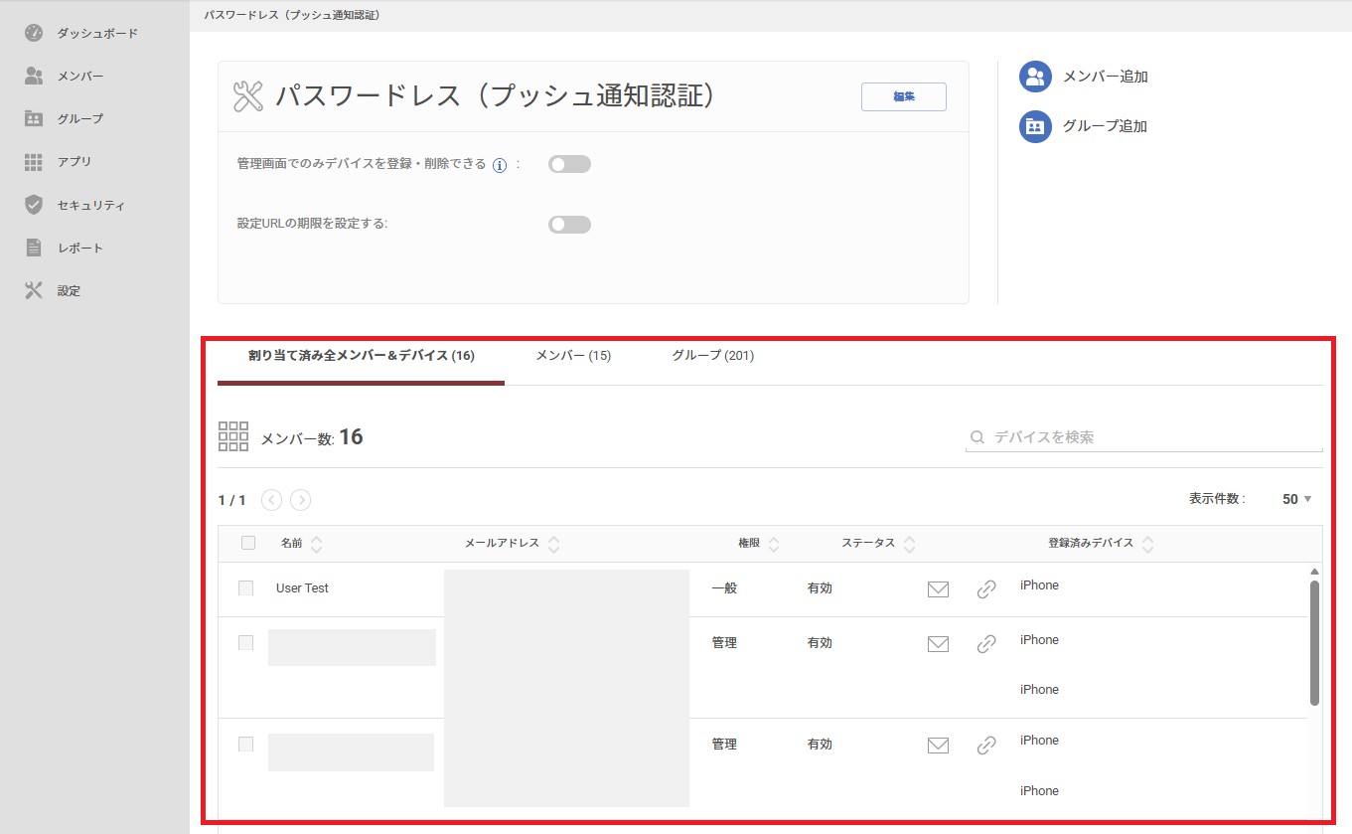1352x834 pixels.
Task: Click the グループ追加 folder icon
Action: click(1035, 126)
